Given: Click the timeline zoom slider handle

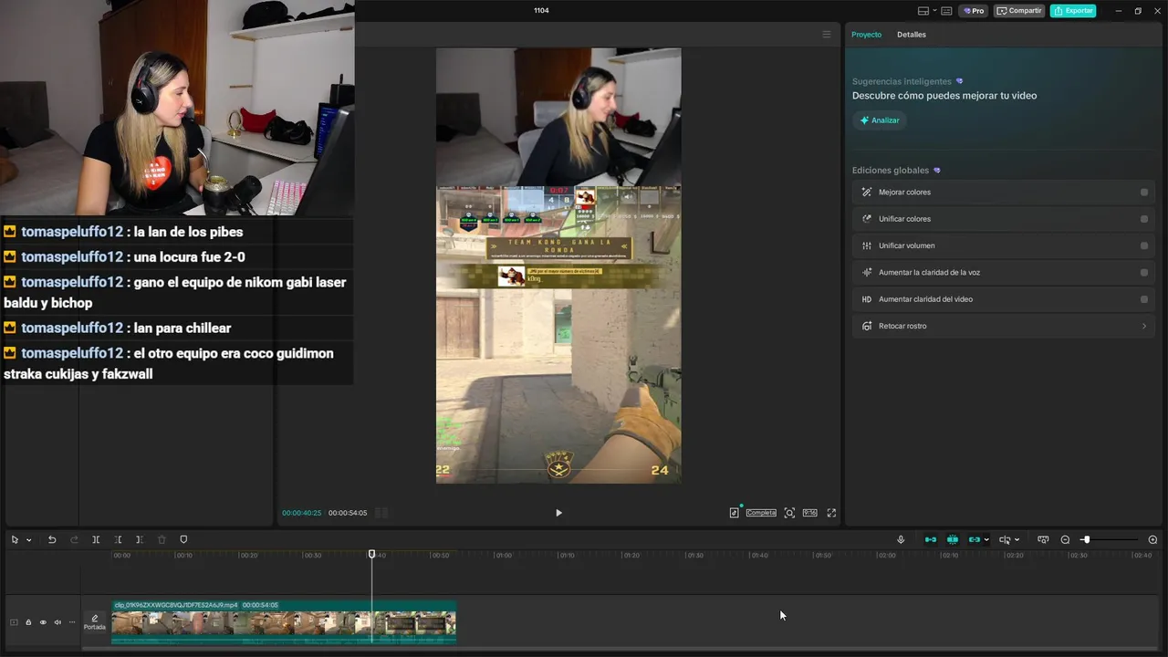Looking at the screenshot, I should click(x=1086, y=539).
